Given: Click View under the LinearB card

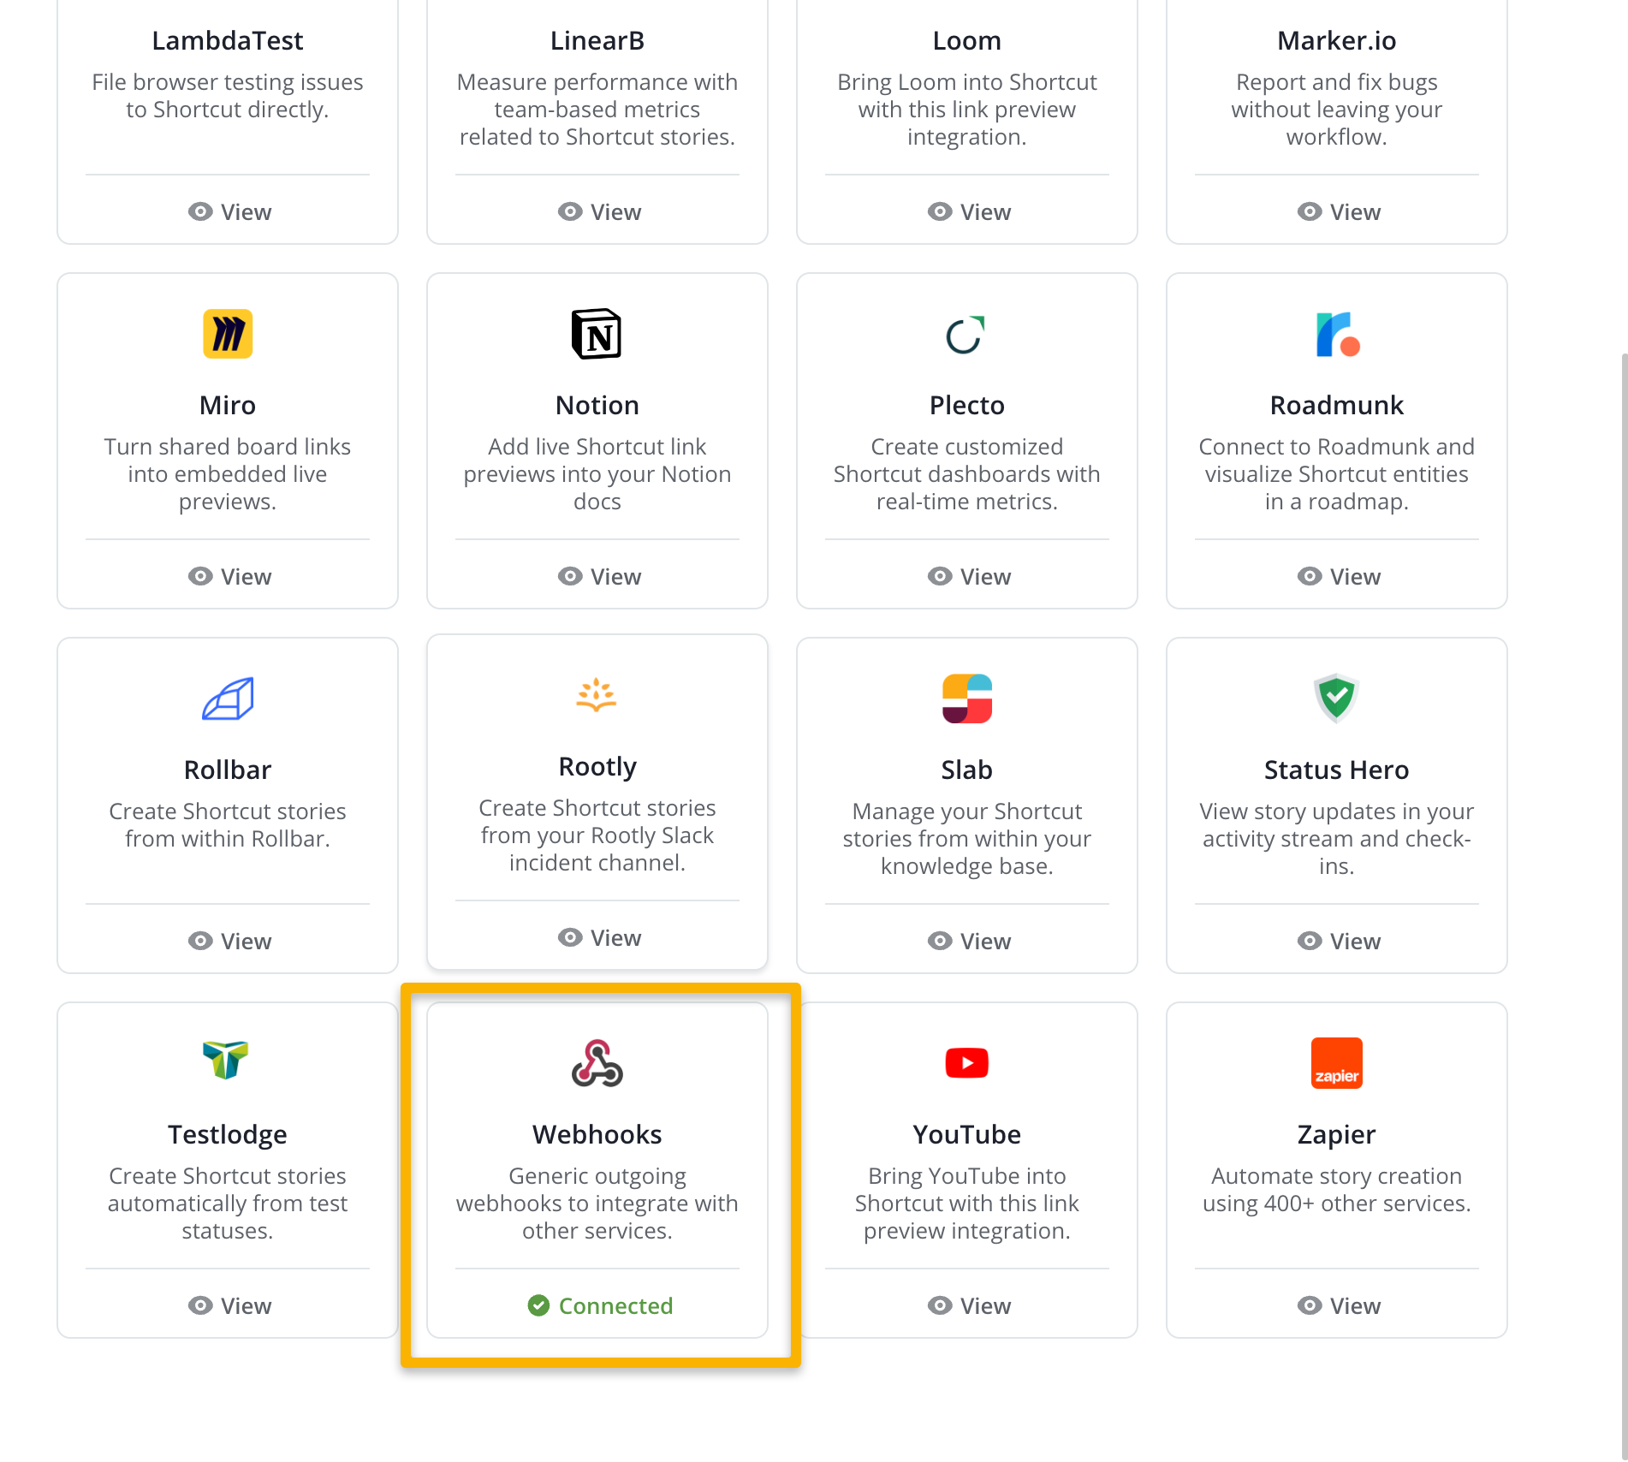Looking at the screenshot, I should pos(599,211).
